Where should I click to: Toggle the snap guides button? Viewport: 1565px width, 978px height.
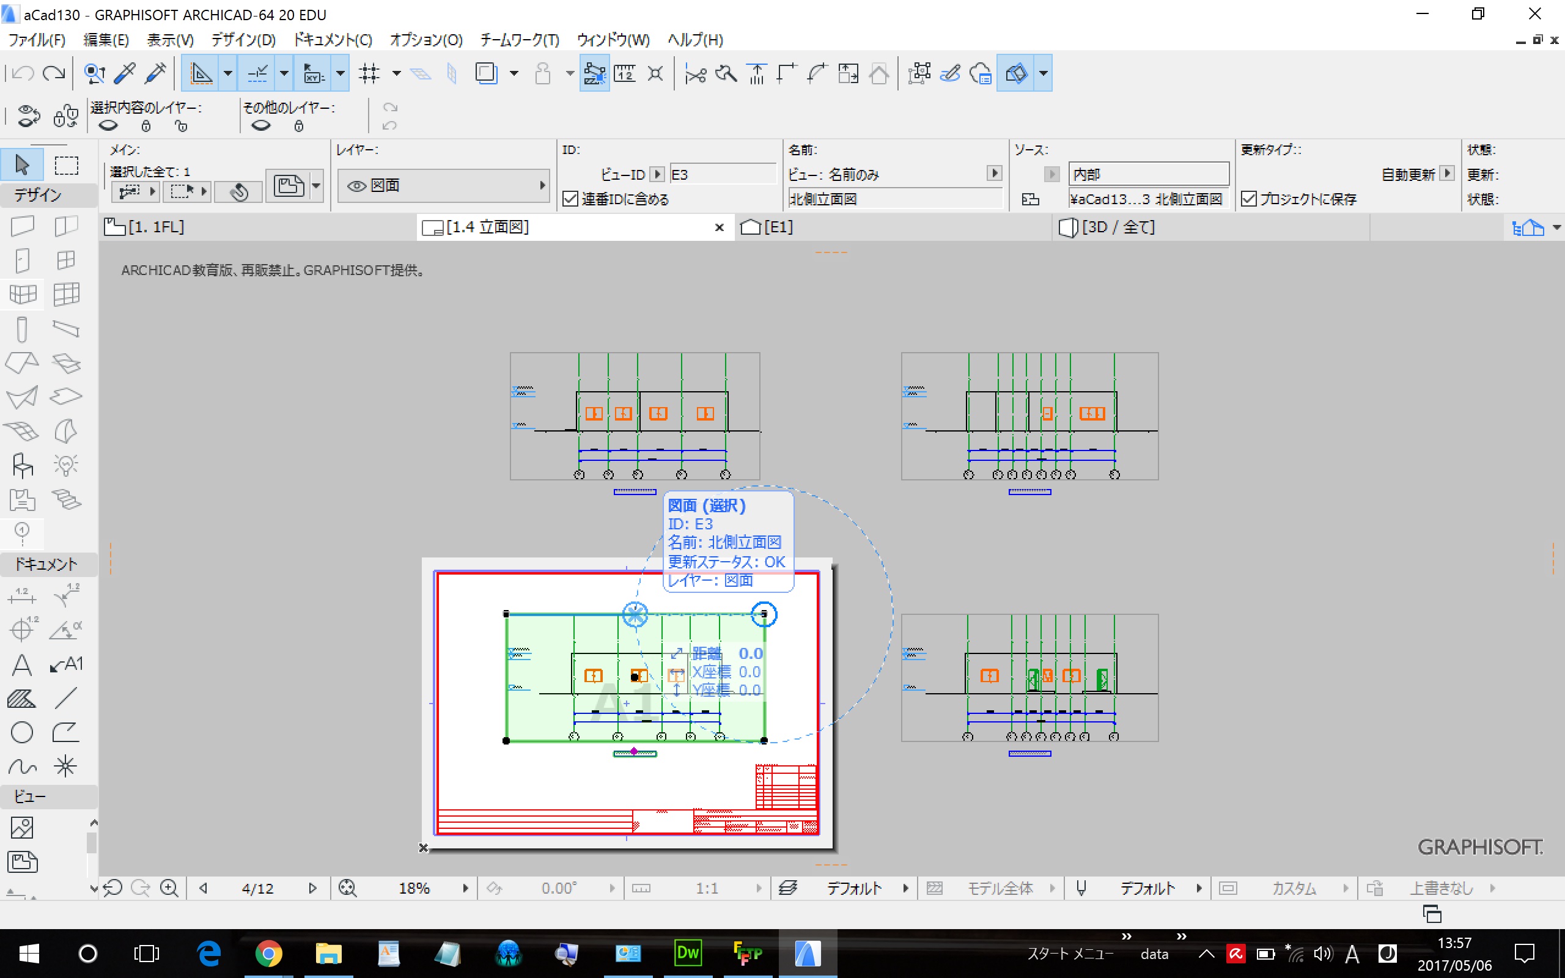coord(257,74)
